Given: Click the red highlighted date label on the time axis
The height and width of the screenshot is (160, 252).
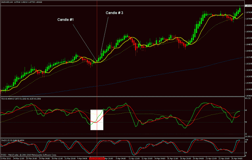Looking at the screenshot, I should click(97, 158).
